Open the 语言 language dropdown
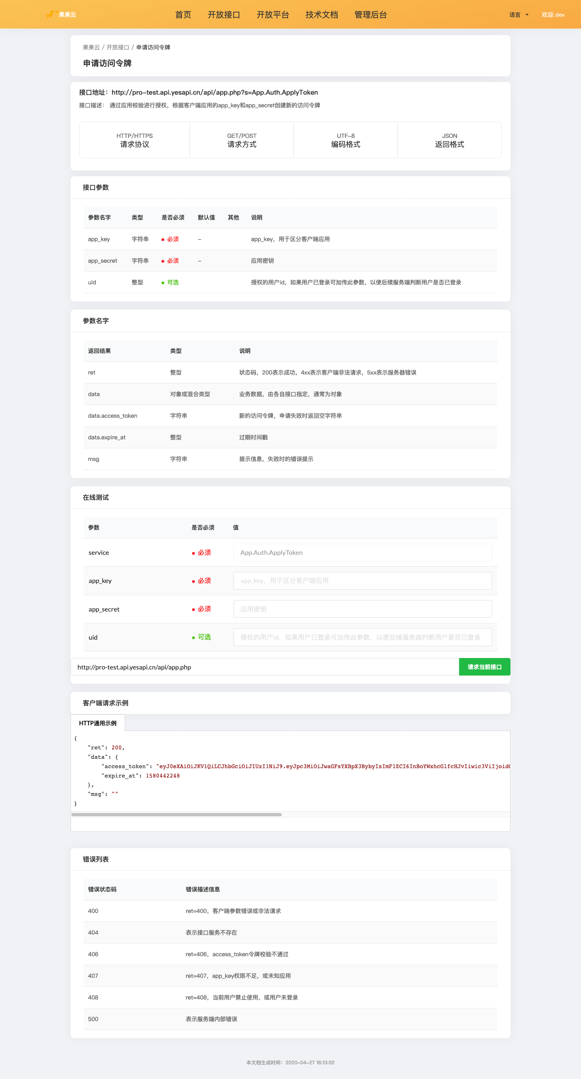 [519, 15]
